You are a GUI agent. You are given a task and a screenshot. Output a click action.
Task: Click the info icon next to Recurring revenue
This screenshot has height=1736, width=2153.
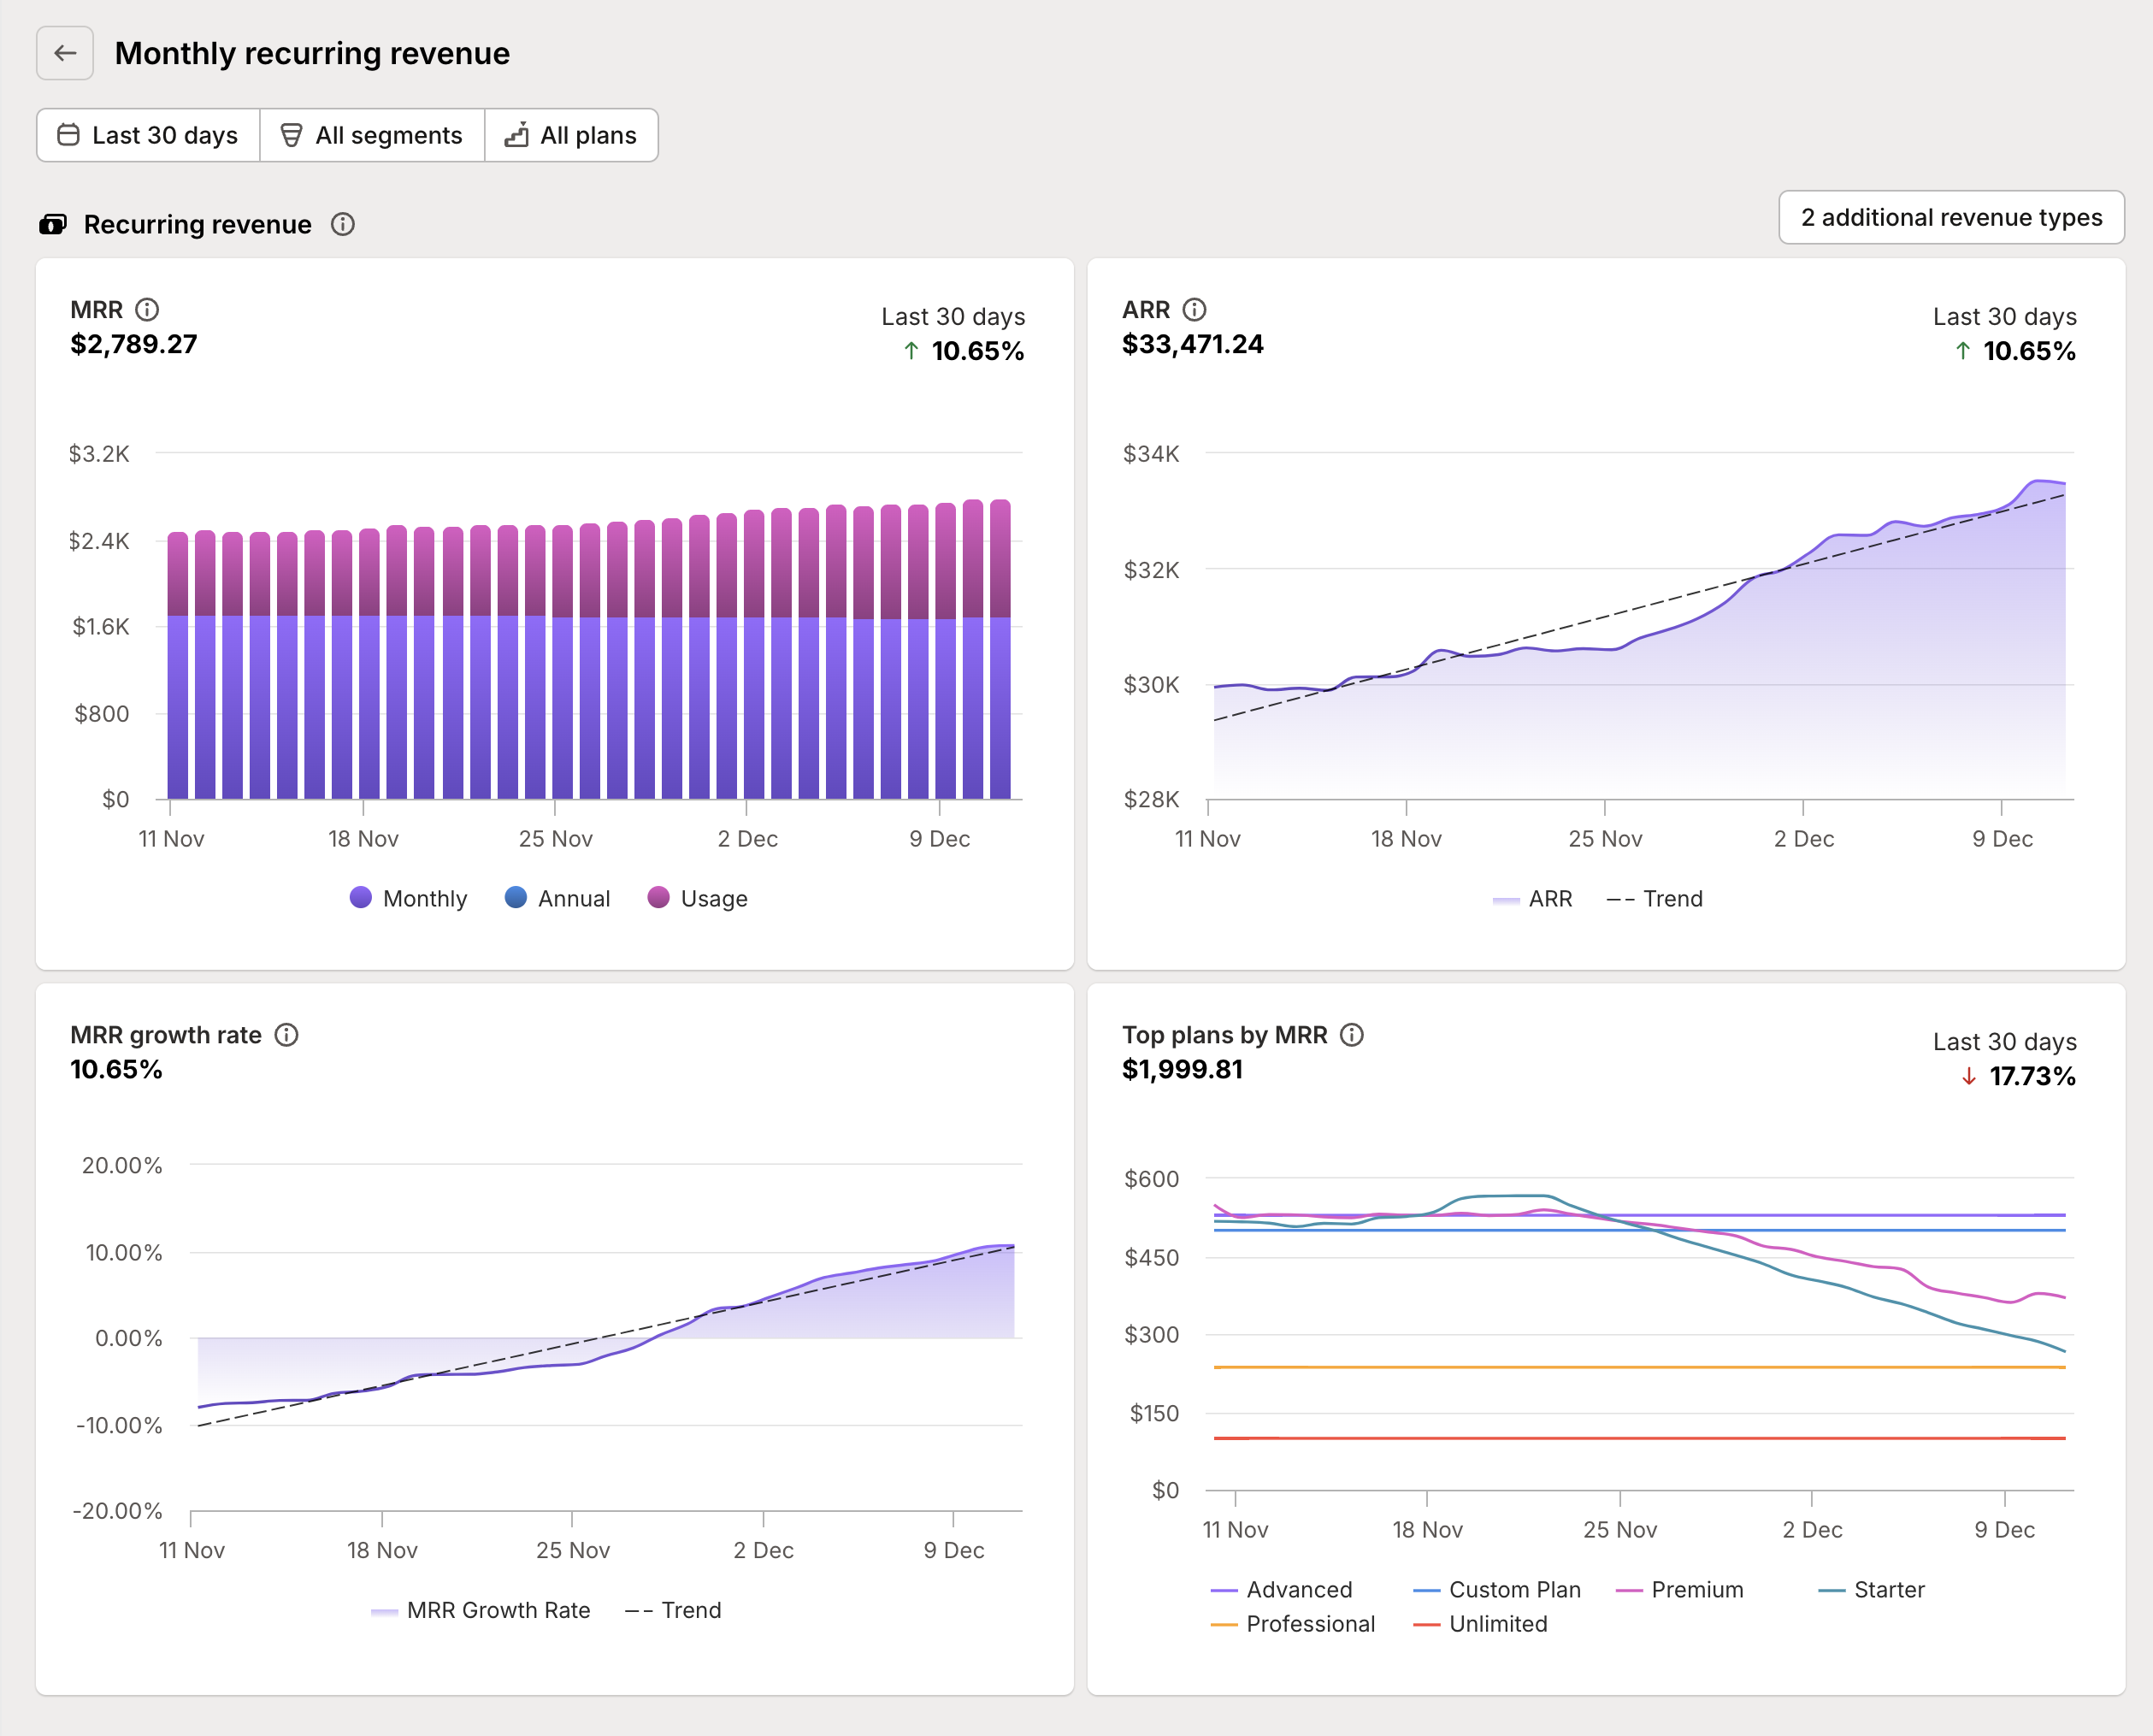342,224
